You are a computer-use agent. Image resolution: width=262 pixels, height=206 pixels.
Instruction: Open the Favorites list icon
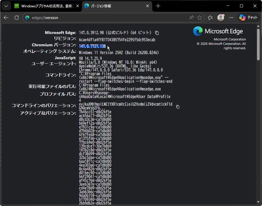point(210,18)
